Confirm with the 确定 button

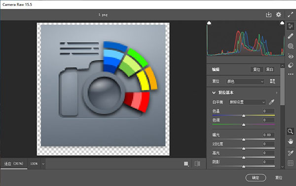click(256, 178)
